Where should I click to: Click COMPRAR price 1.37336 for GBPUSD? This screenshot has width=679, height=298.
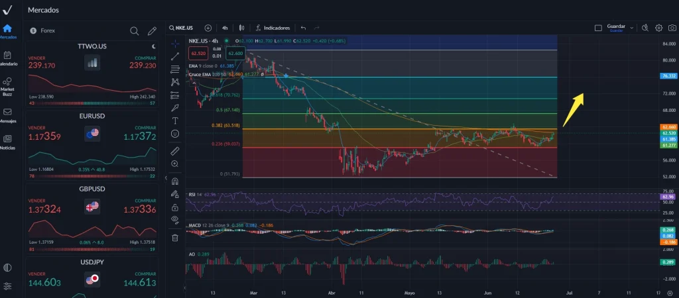tap(140, 210)
